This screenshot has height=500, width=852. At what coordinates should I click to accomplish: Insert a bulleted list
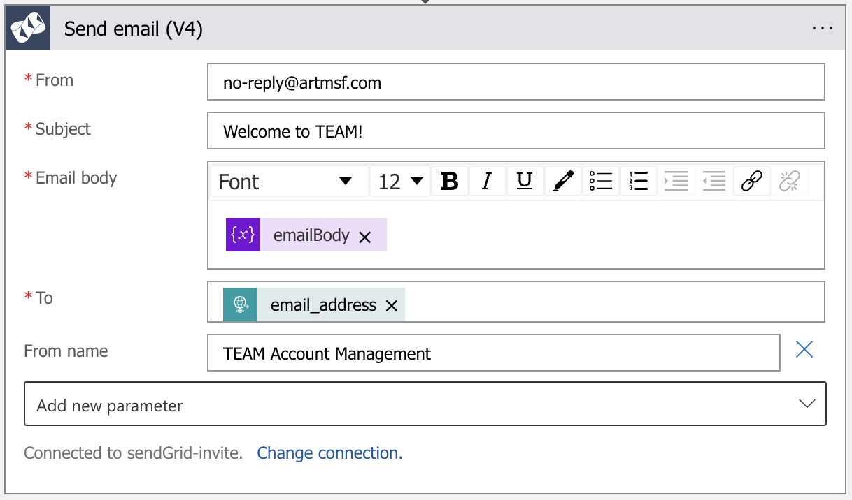pos(601,181)
